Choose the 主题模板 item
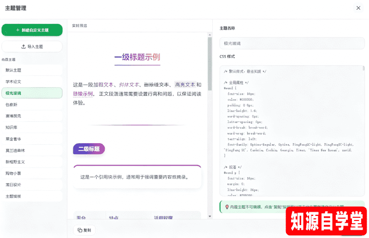Screen dimensions: 369x238 32,196
